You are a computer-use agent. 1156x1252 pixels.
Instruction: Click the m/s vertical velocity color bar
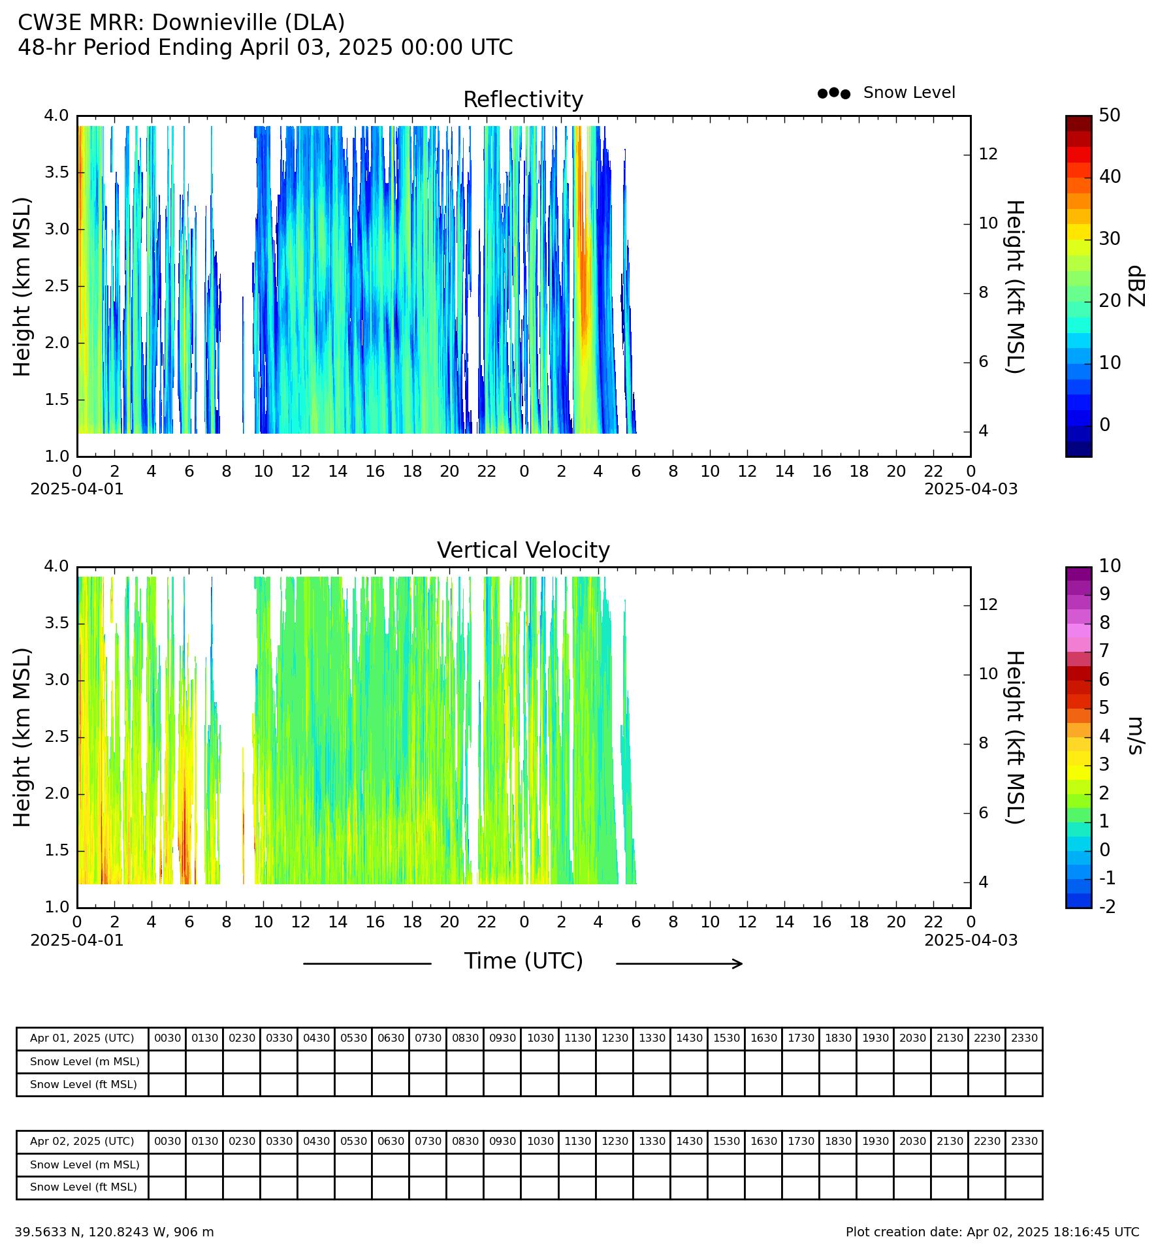point(1078,737)
